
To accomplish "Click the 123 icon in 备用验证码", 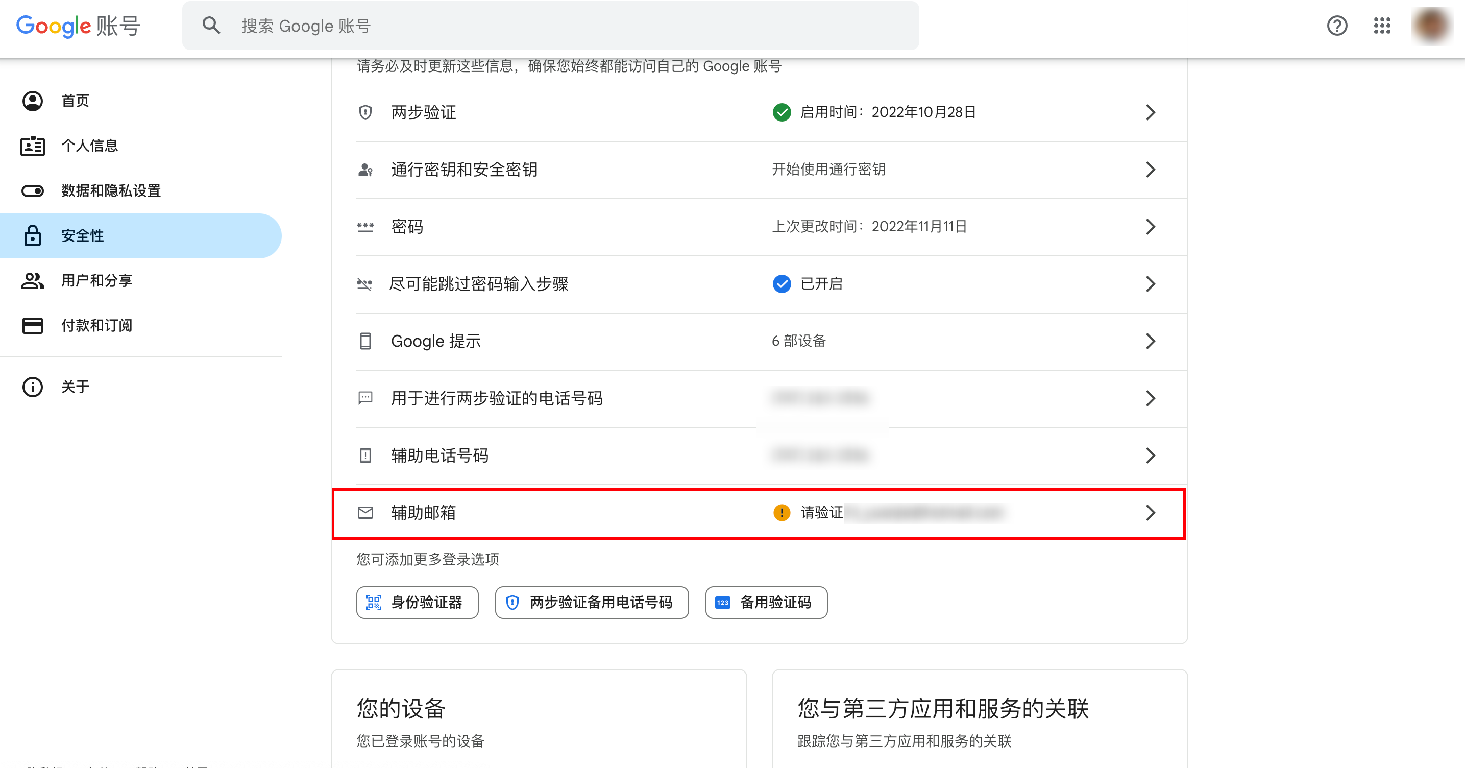I will pos(722,603).
